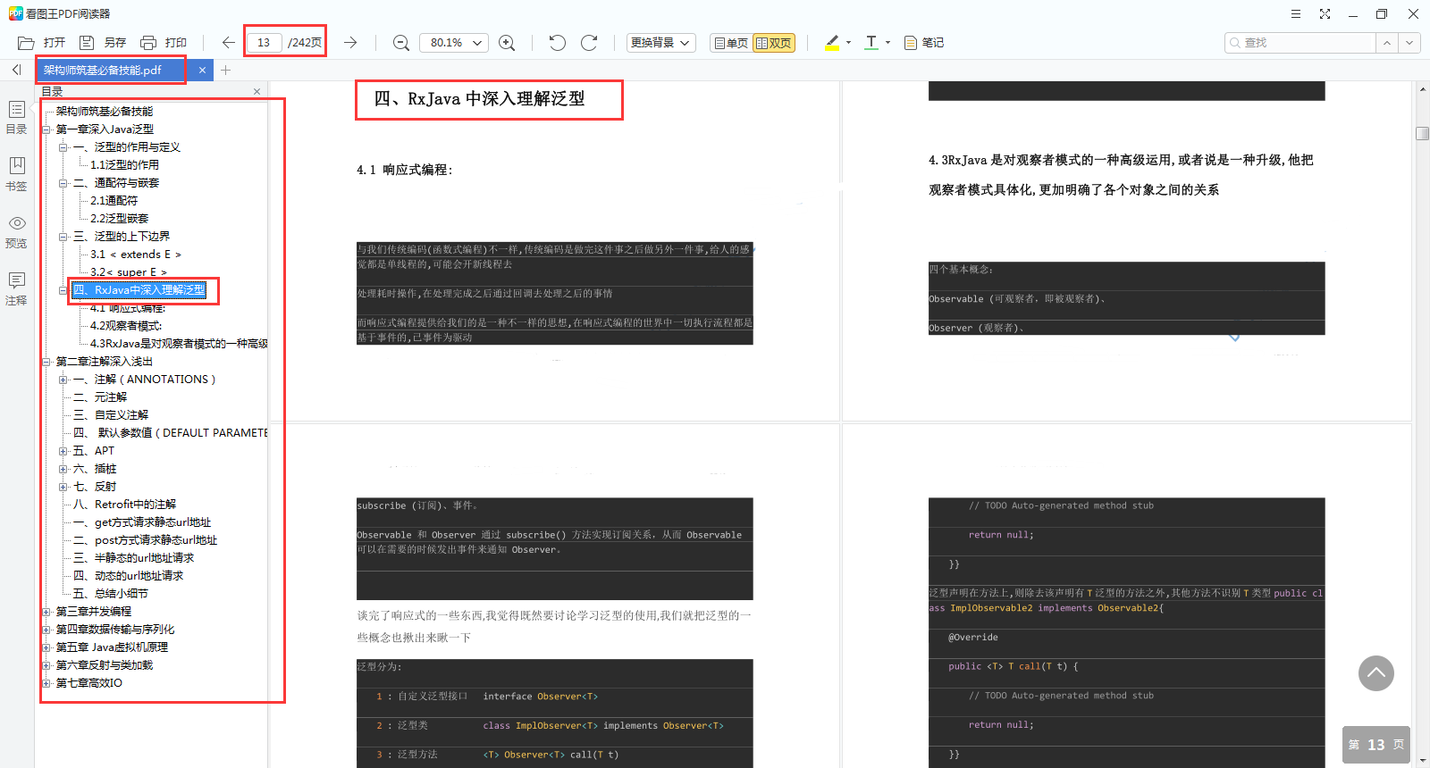Viewport: 1430px width, 768px height.
Task: Save a copy with 另存
Action: click(103, 43)
